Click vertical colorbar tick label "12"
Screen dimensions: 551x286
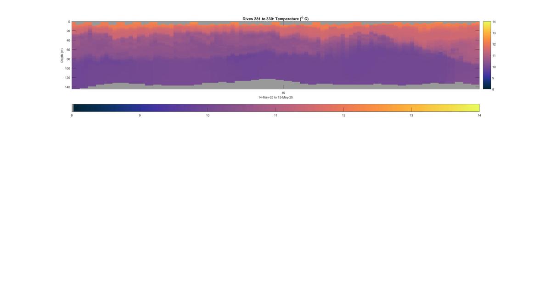click(494, 44)
